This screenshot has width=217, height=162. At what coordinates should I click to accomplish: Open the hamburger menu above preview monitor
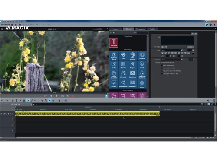2,29
